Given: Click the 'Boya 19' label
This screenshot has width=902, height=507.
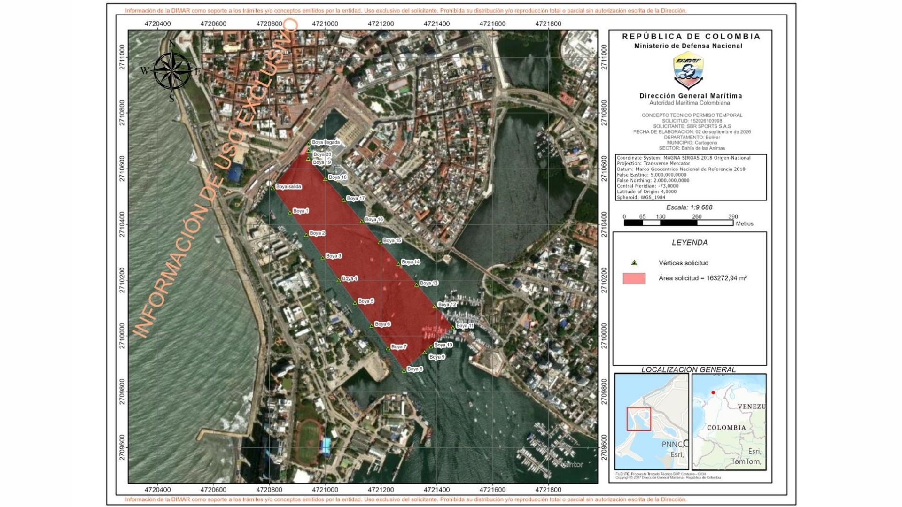Looking at the screenshot, I should click(322, 162).
